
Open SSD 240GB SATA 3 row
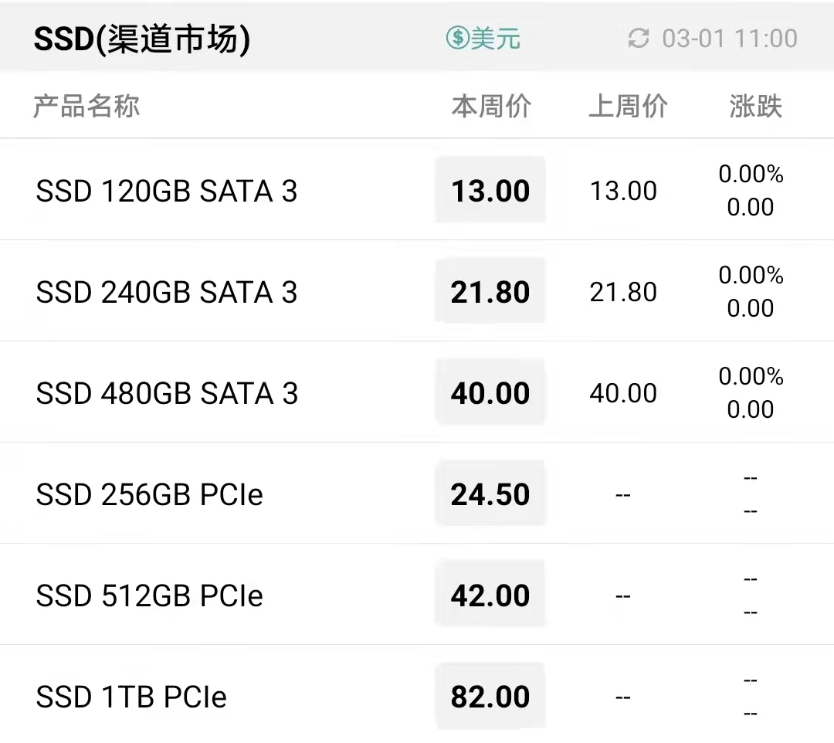coord(417,291)
